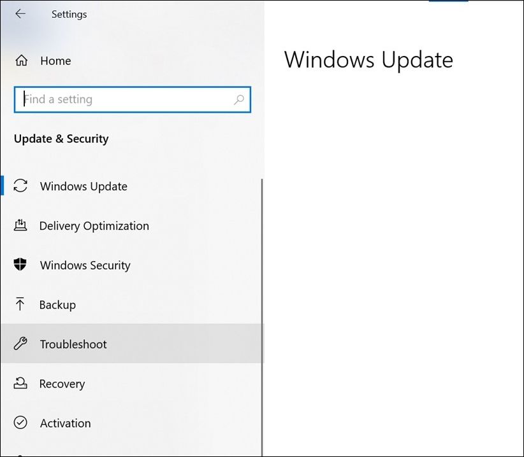Click the Home house icon
Image resolution: width=524 pixels, height=457 pixels.
[22, 61]
